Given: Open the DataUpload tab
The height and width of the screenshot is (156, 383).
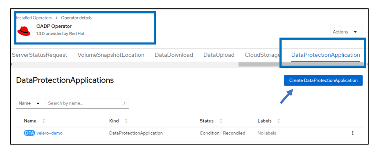Looking at the screenshot, I should [219, 55].
